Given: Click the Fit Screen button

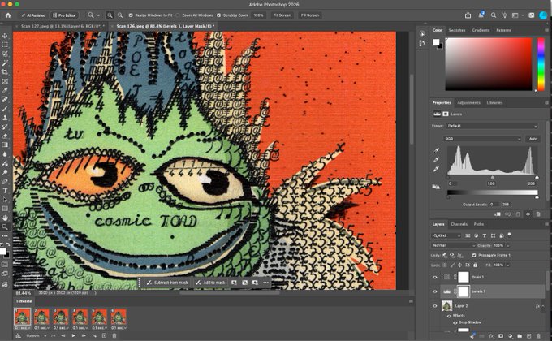Looking at the screenshot, I should point(282,15).
